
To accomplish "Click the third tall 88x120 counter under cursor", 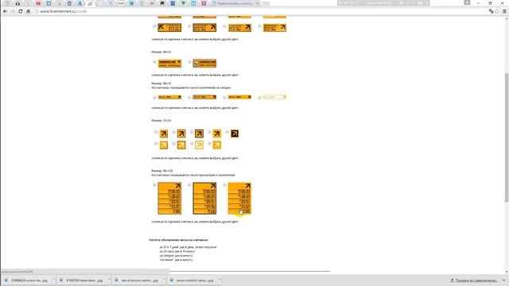I will click(239, 199).
